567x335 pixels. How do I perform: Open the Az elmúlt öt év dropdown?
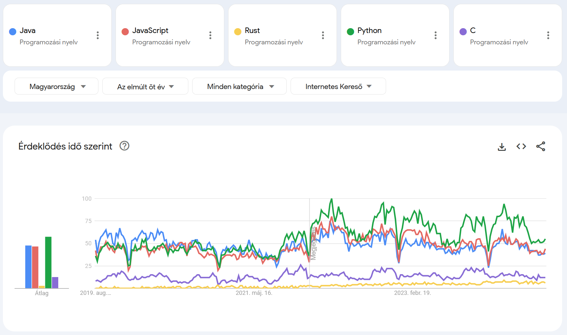pos(145,86)
